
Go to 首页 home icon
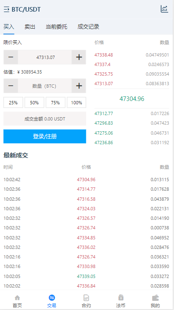tap(17, 298)
